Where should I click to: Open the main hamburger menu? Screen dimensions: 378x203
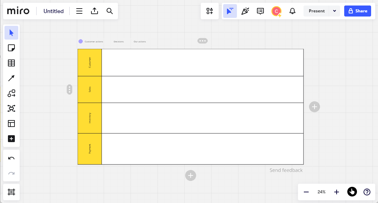[79, 11]
